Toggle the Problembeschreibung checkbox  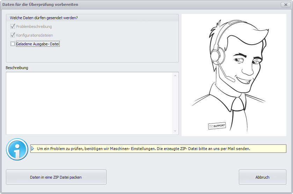(13, 27)
